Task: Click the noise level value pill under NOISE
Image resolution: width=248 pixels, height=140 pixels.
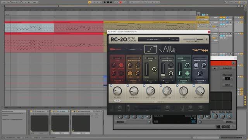Action: tap(117, 101)
